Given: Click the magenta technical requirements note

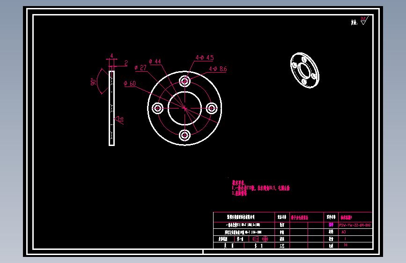Looking at the screenshot, I should (x=261, y=188).
